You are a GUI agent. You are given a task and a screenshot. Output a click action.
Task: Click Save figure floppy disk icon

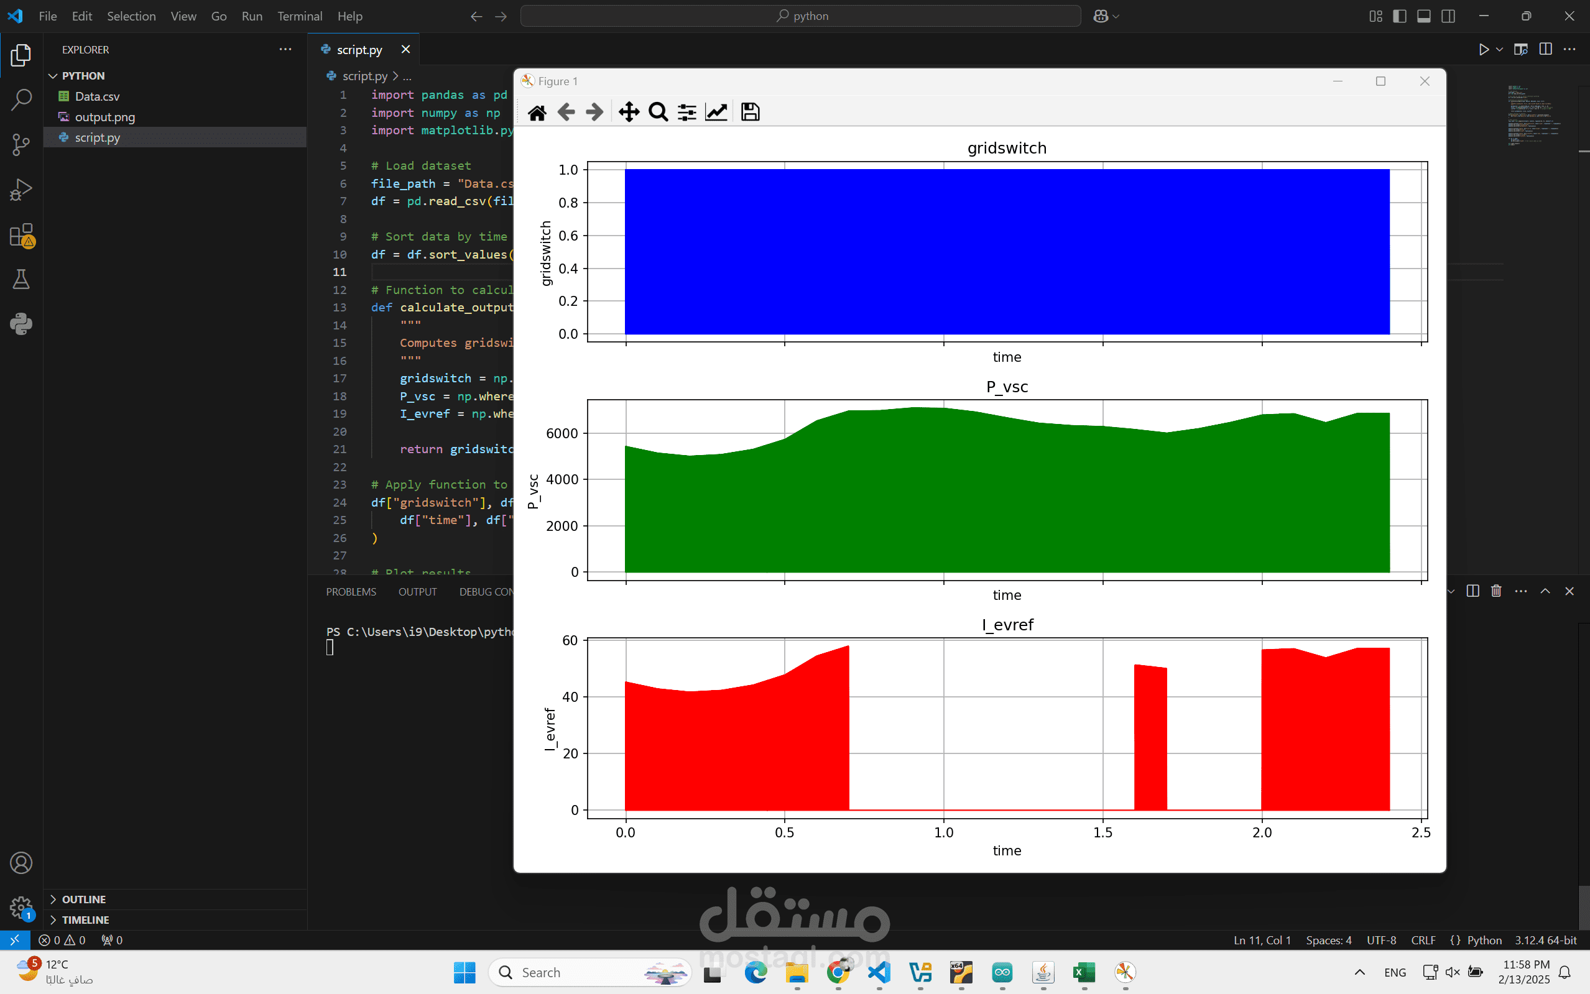tap(750, 112)
